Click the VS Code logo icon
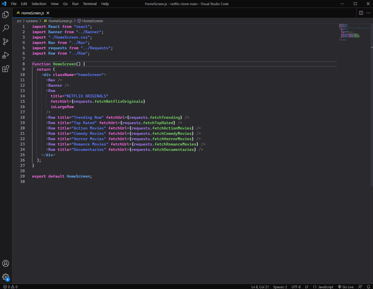The width and height of the screenshot is (373, 289). click(x=4, y=4)
